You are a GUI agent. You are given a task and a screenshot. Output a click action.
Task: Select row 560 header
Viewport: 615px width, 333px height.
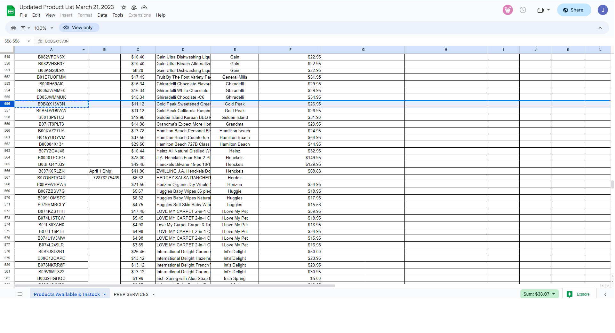(7, 131)
